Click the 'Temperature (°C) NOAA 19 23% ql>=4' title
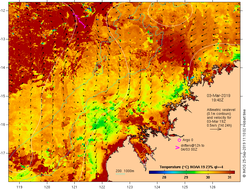The image size is (246, 190). pyautogui.click(x=191, y=167)
